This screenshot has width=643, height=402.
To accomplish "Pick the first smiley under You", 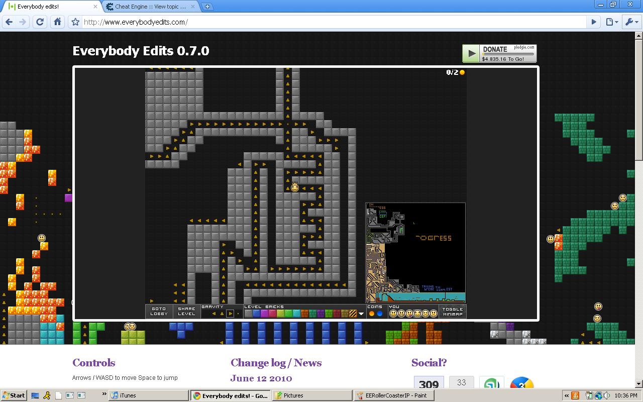I will coord(393,314).
